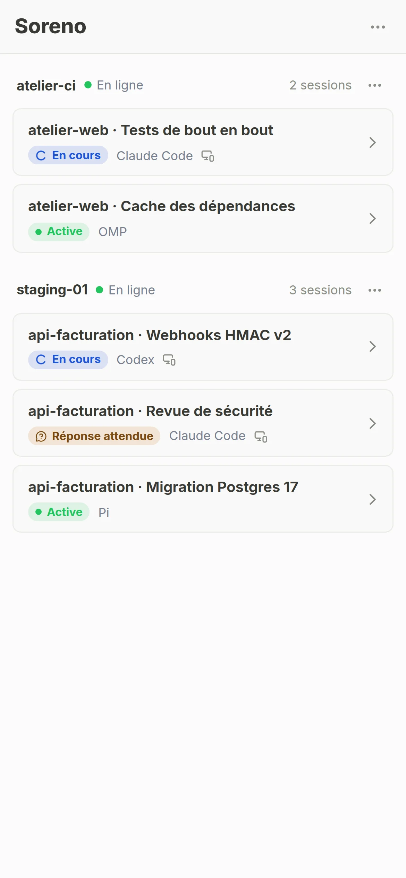Select the 'atelier-web · Cache des dépendances' title
Screen dimensions: 406x878
click(x=162, y=207)
